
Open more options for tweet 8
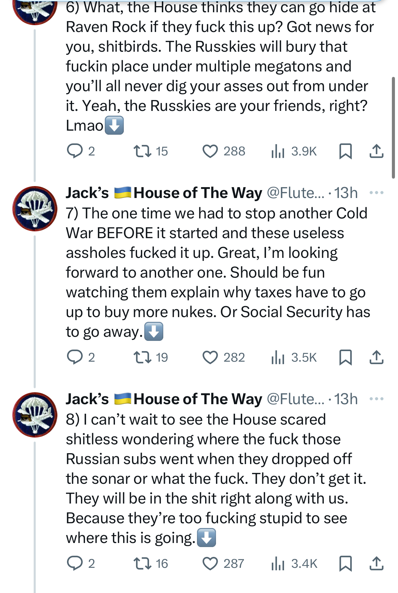[x=376, y=399]
